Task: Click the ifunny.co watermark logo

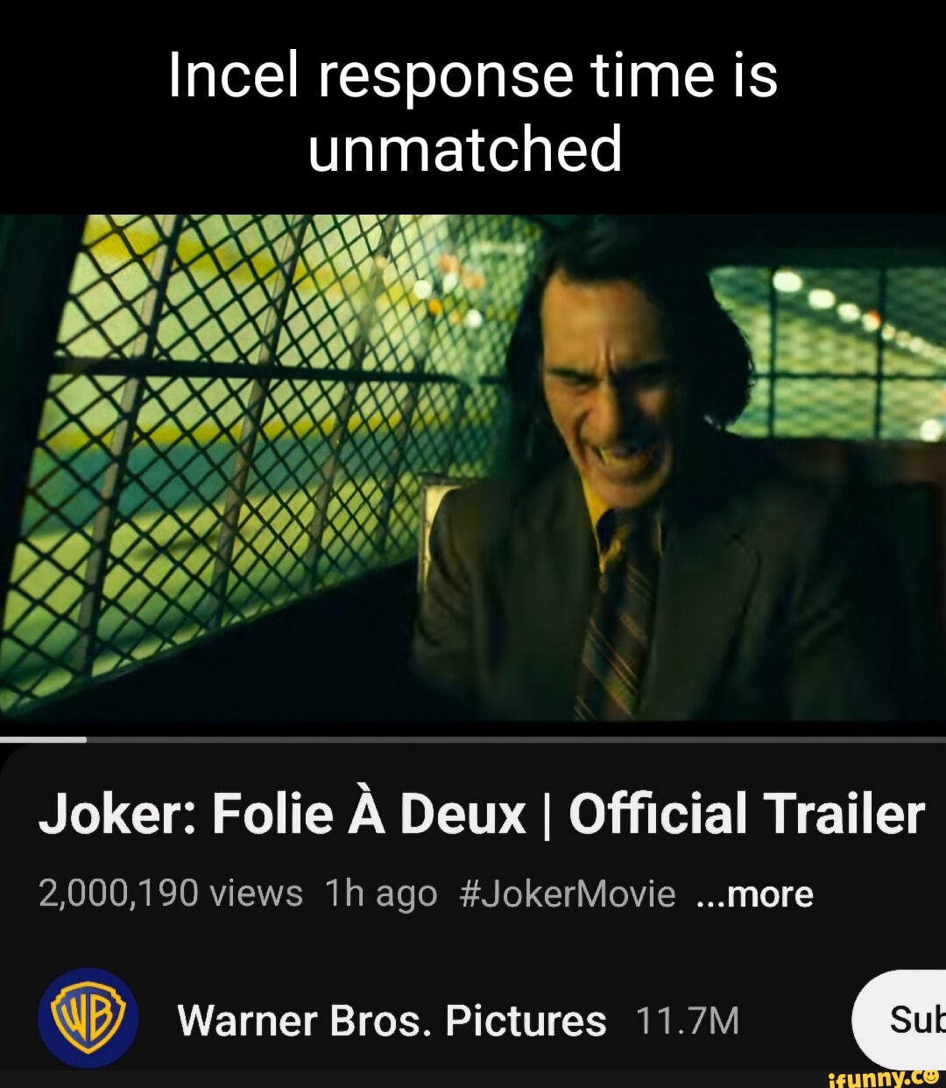Action: click(x=878, y=1078)
